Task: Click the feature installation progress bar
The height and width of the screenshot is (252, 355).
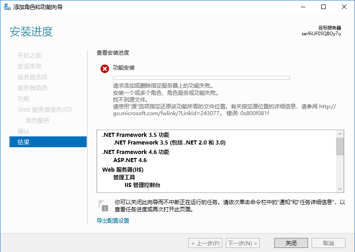Action: tap(201, 78)
